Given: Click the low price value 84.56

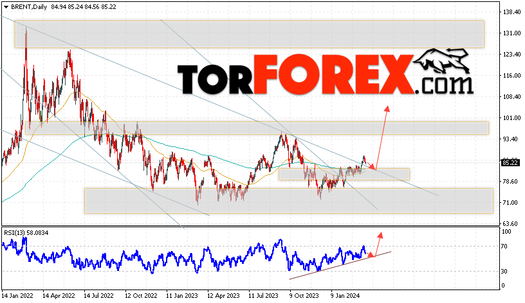Looking at the screenshot, I should coord(92,6).
